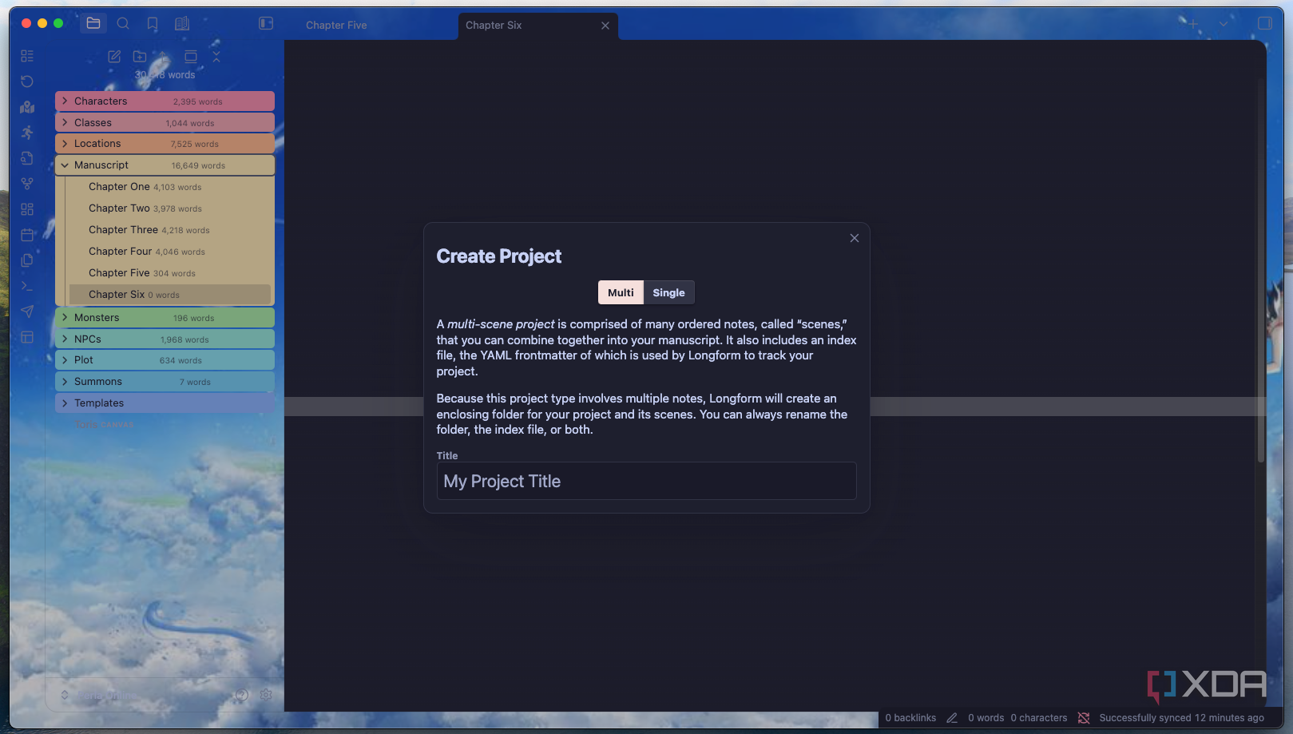Toggle the right sidebar panel
Screen dimensions: 1293x734
click(x=1264, y=23)
